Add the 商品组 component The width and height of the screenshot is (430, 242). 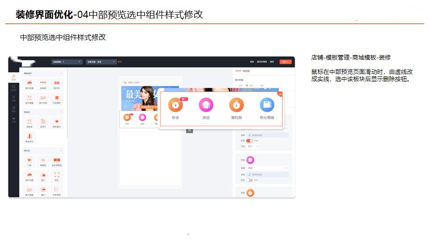point(30,123)
